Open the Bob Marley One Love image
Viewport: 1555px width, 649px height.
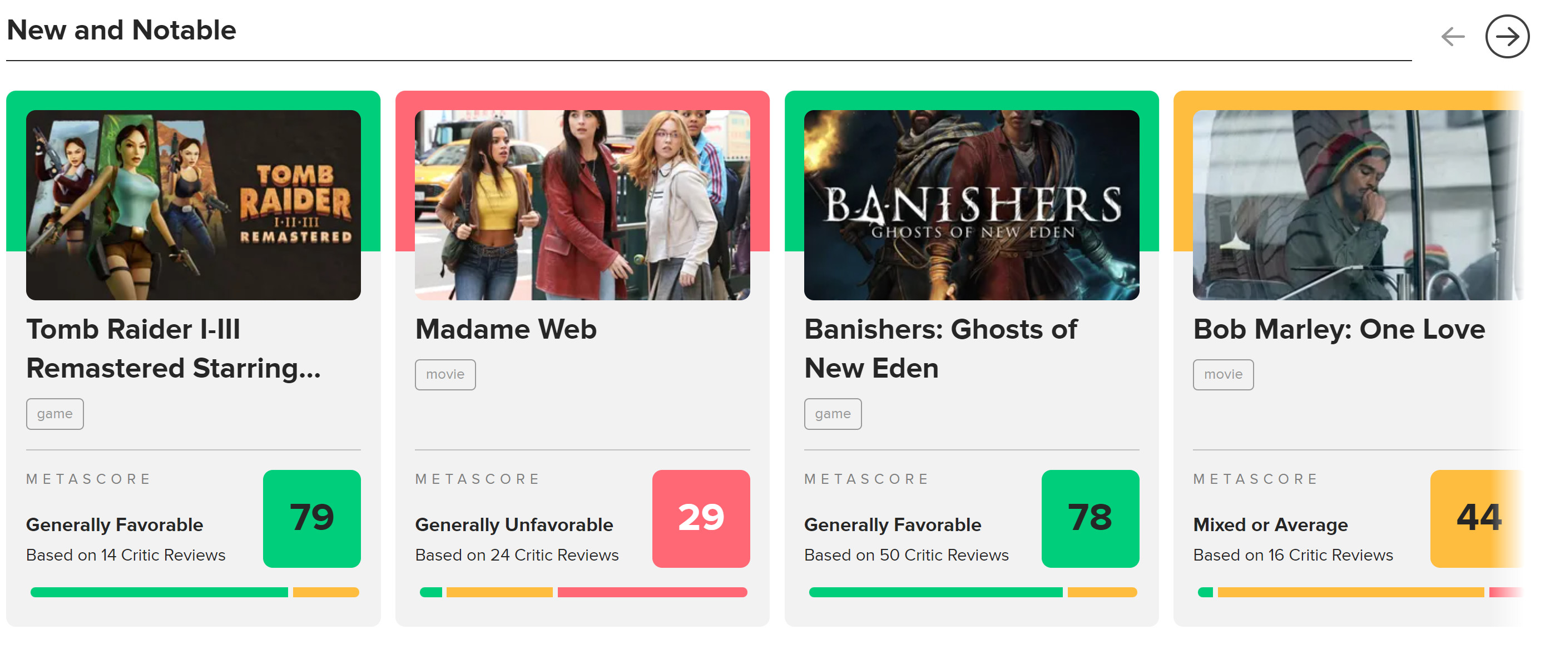pos(1358,205)
